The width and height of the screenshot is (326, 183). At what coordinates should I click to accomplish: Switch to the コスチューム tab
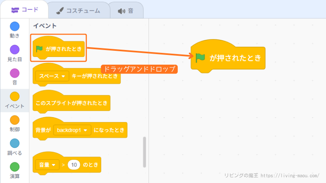tap(77, 11)
